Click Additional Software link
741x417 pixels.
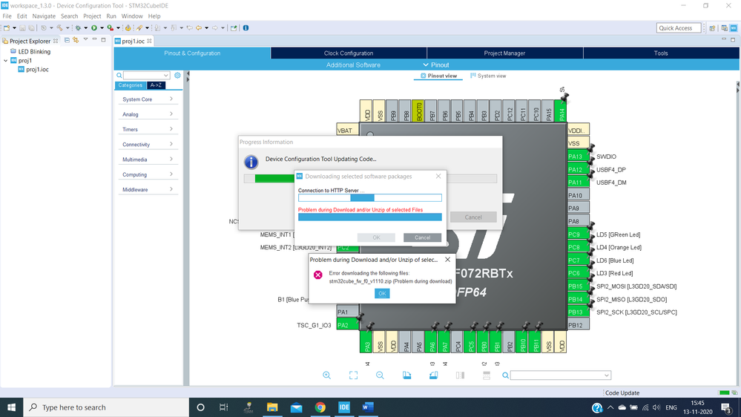[x=353, y=65]
